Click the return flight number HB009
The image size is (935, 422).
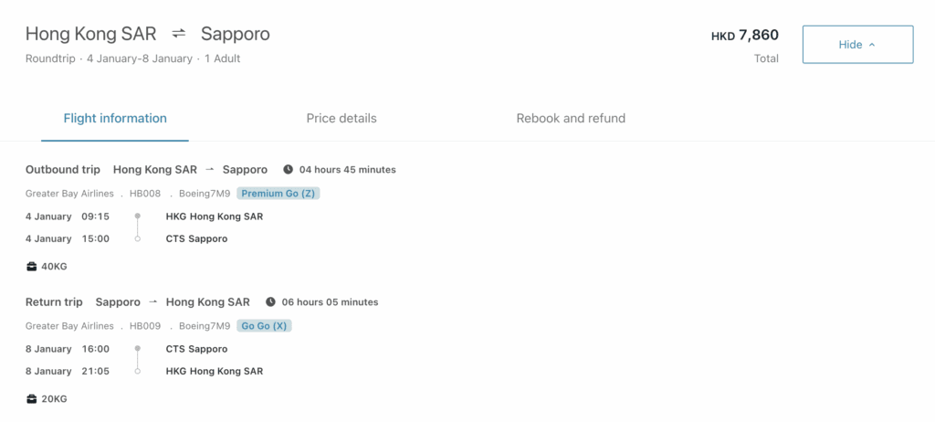coord(145,326)
